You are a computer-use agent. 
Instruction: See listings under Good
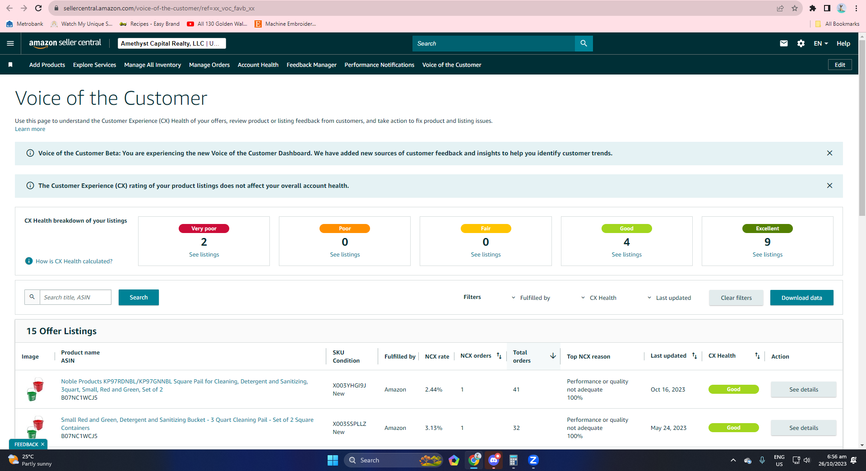coord(626,255)
